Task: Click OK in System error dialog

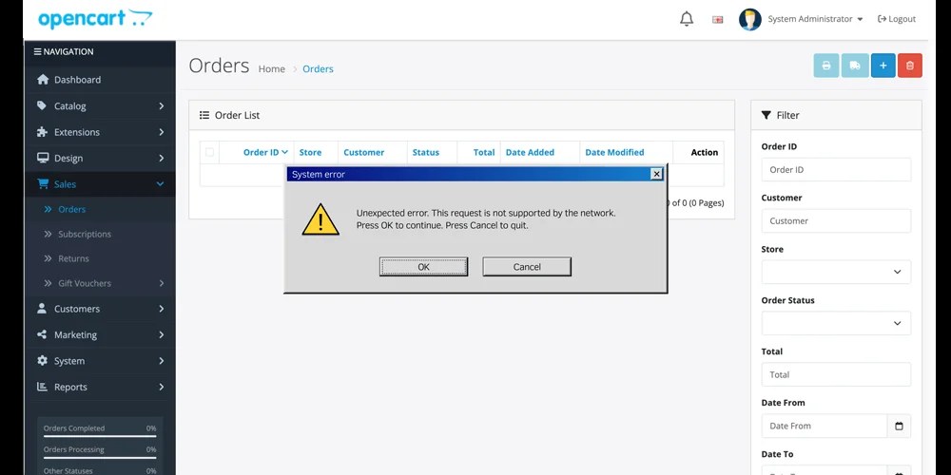Action: (423, 267)
